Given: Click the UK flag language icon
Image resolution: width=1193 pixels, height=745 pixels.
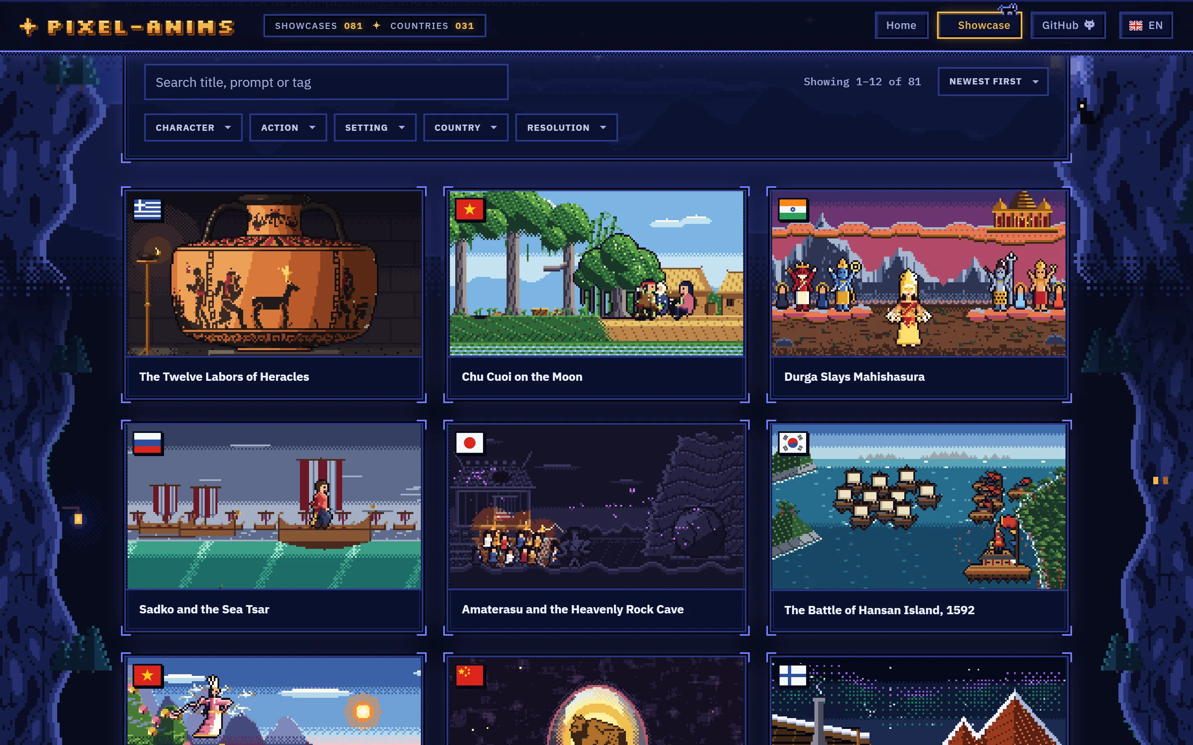Looking at the screenshot, I should [1136, 26].
